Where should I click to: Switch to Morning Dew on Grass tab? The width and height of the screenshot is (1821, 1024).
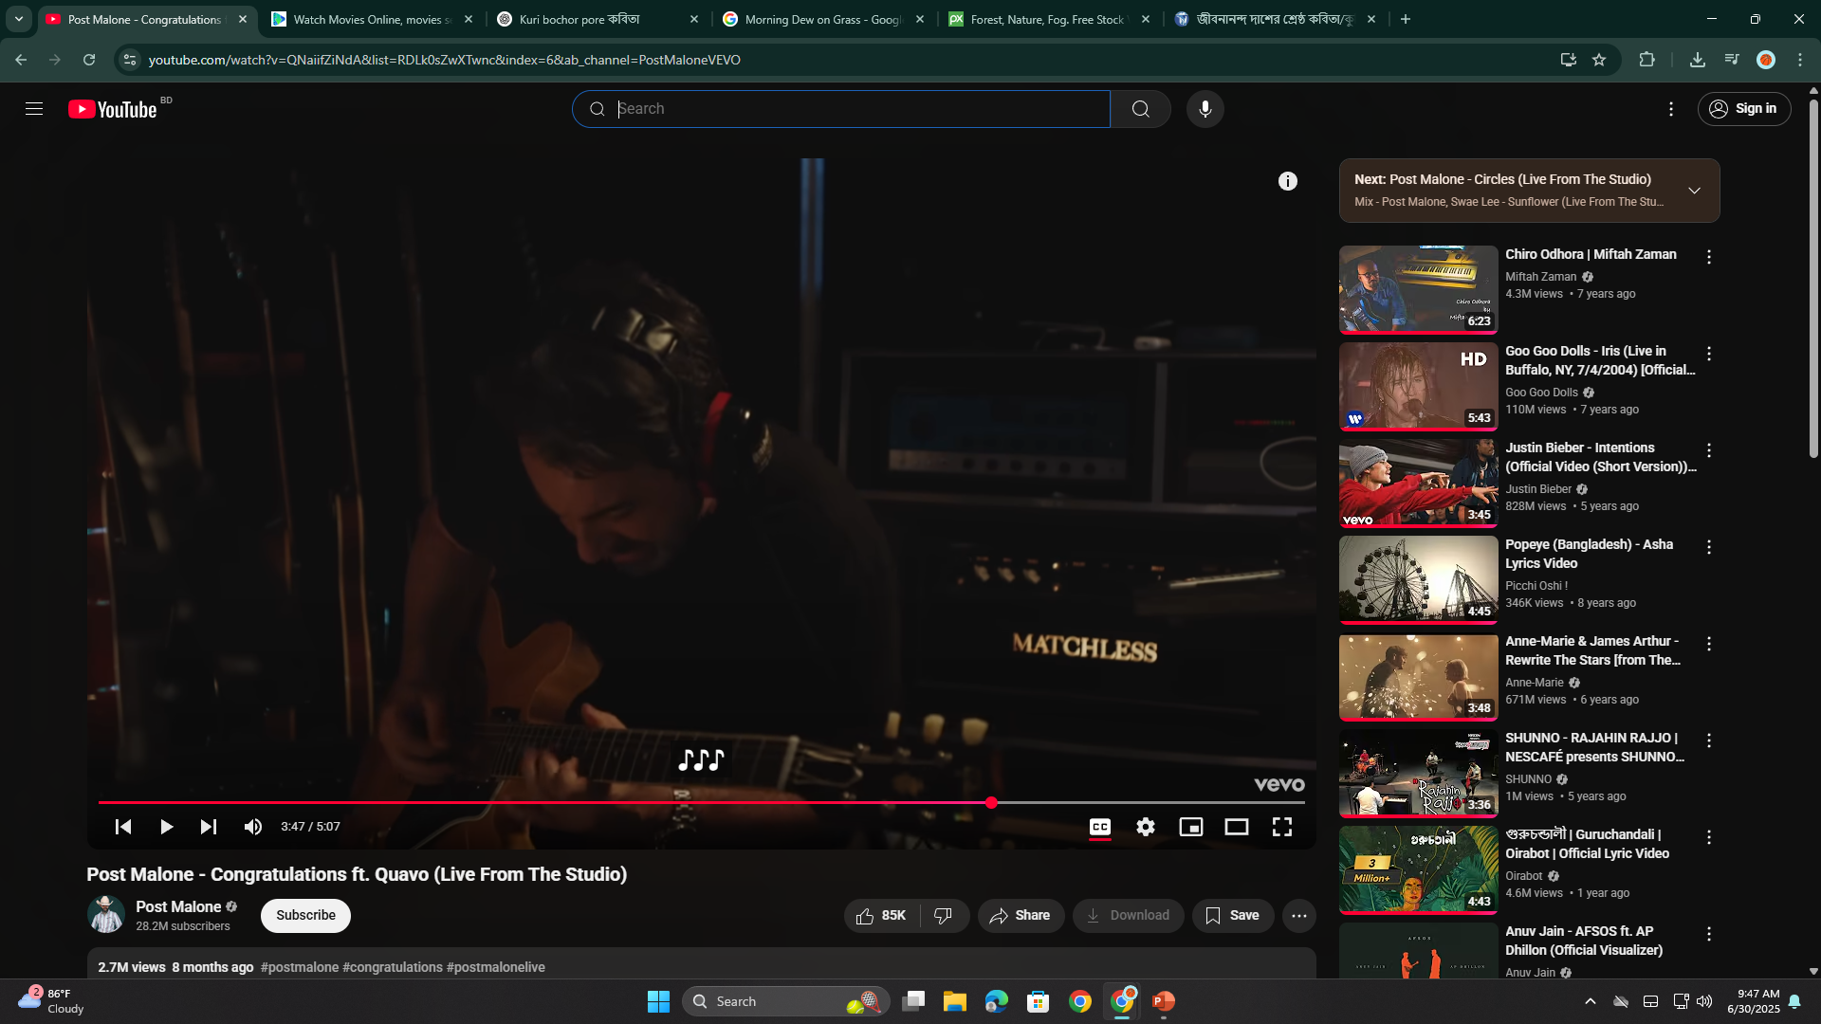click(x=823, y=19)
